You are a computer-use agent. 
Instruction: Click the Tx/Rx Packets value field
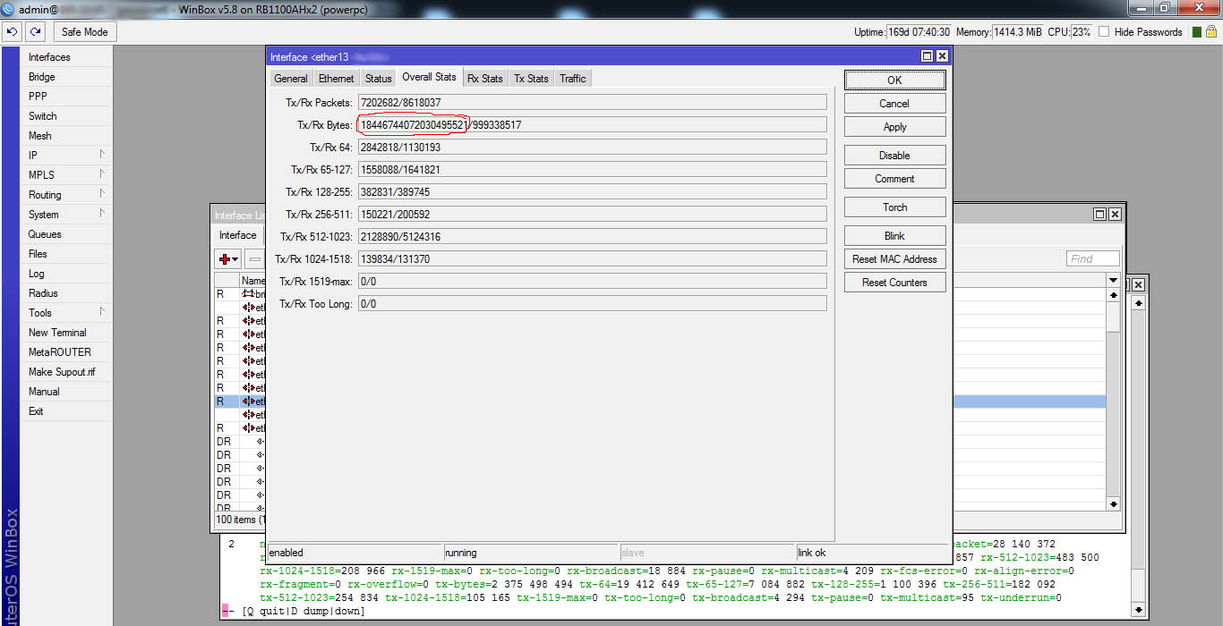(x=592, y=103)
